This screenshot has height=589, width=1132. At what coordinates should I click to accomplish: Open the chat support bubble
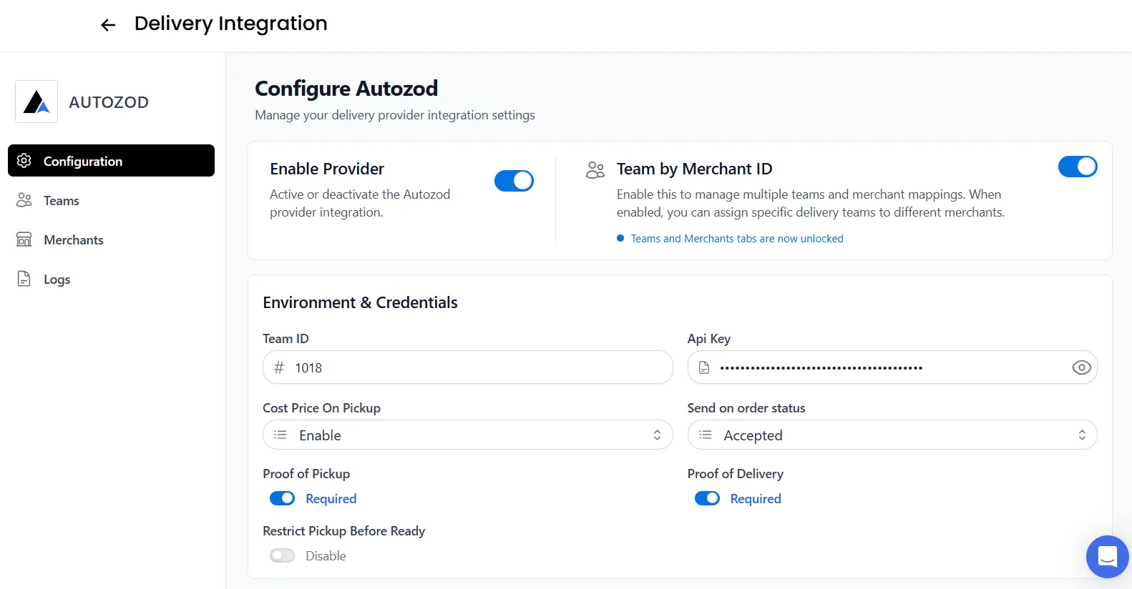(x=1108, y=556)
